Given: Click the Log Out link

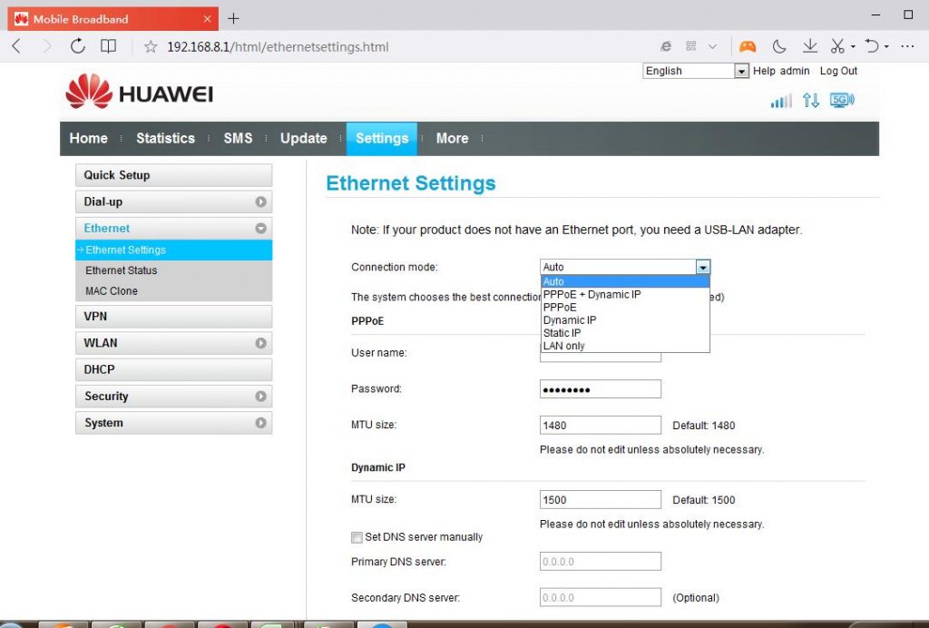Looking at the screenshot, I should click(838, 71).
